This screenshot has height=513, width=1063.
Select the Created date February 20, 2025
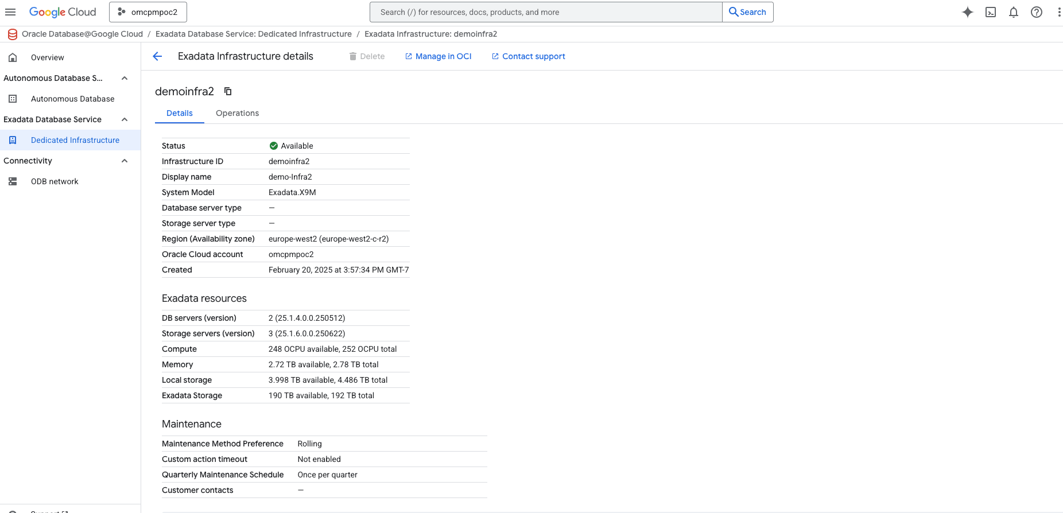(x=339, y=270)
